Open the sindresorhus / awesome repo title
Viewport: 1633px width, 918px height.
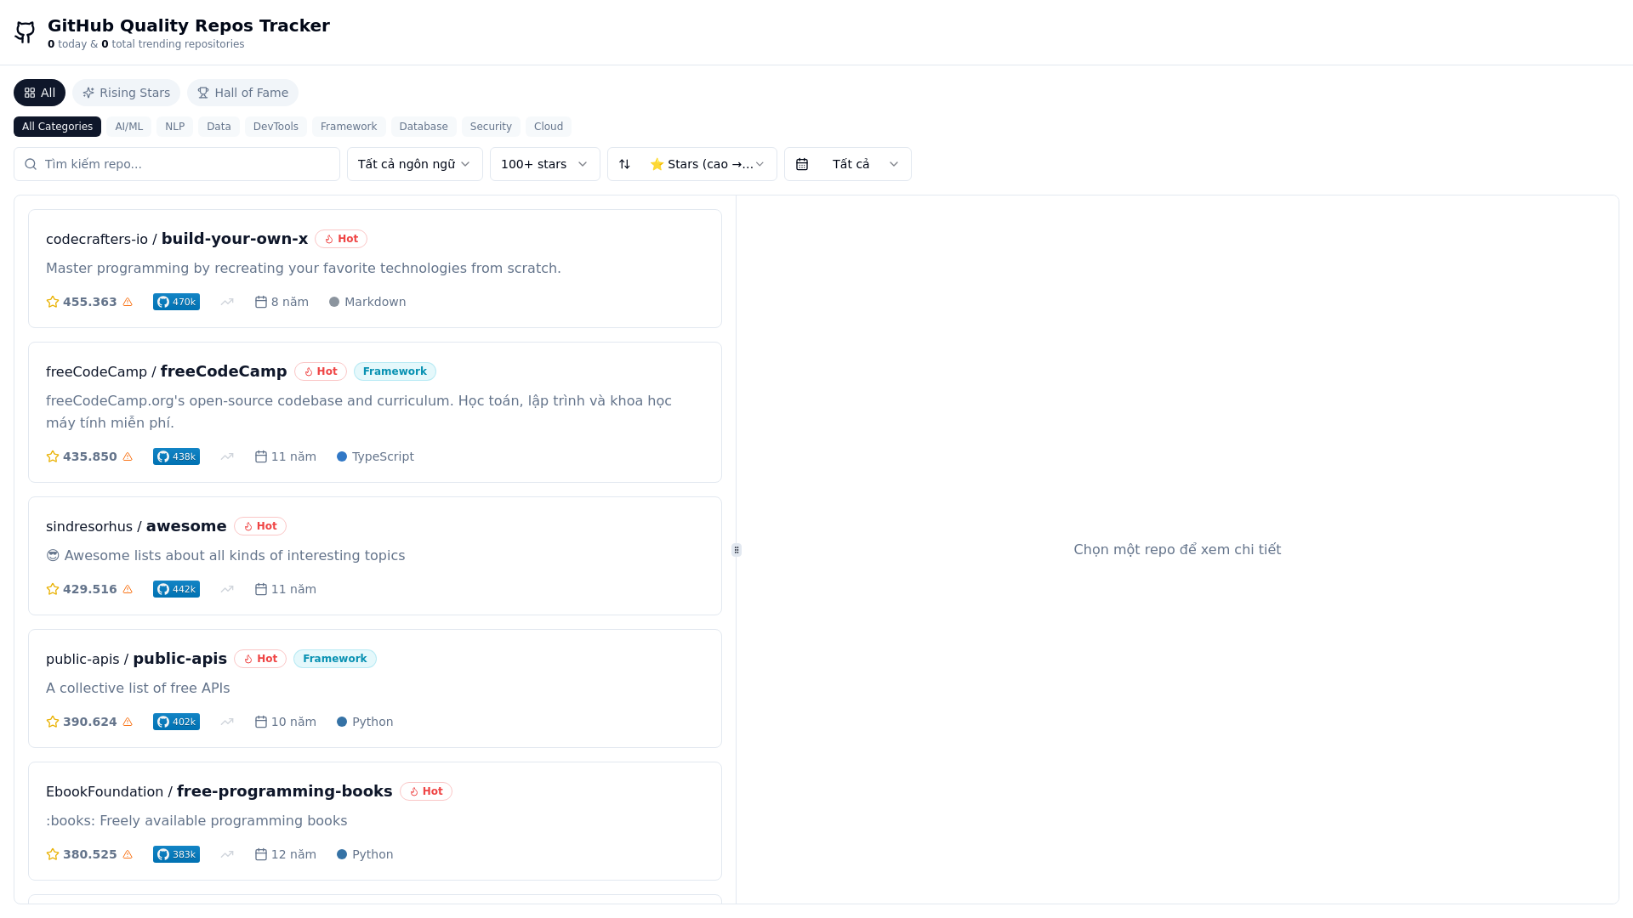(136, 526)
